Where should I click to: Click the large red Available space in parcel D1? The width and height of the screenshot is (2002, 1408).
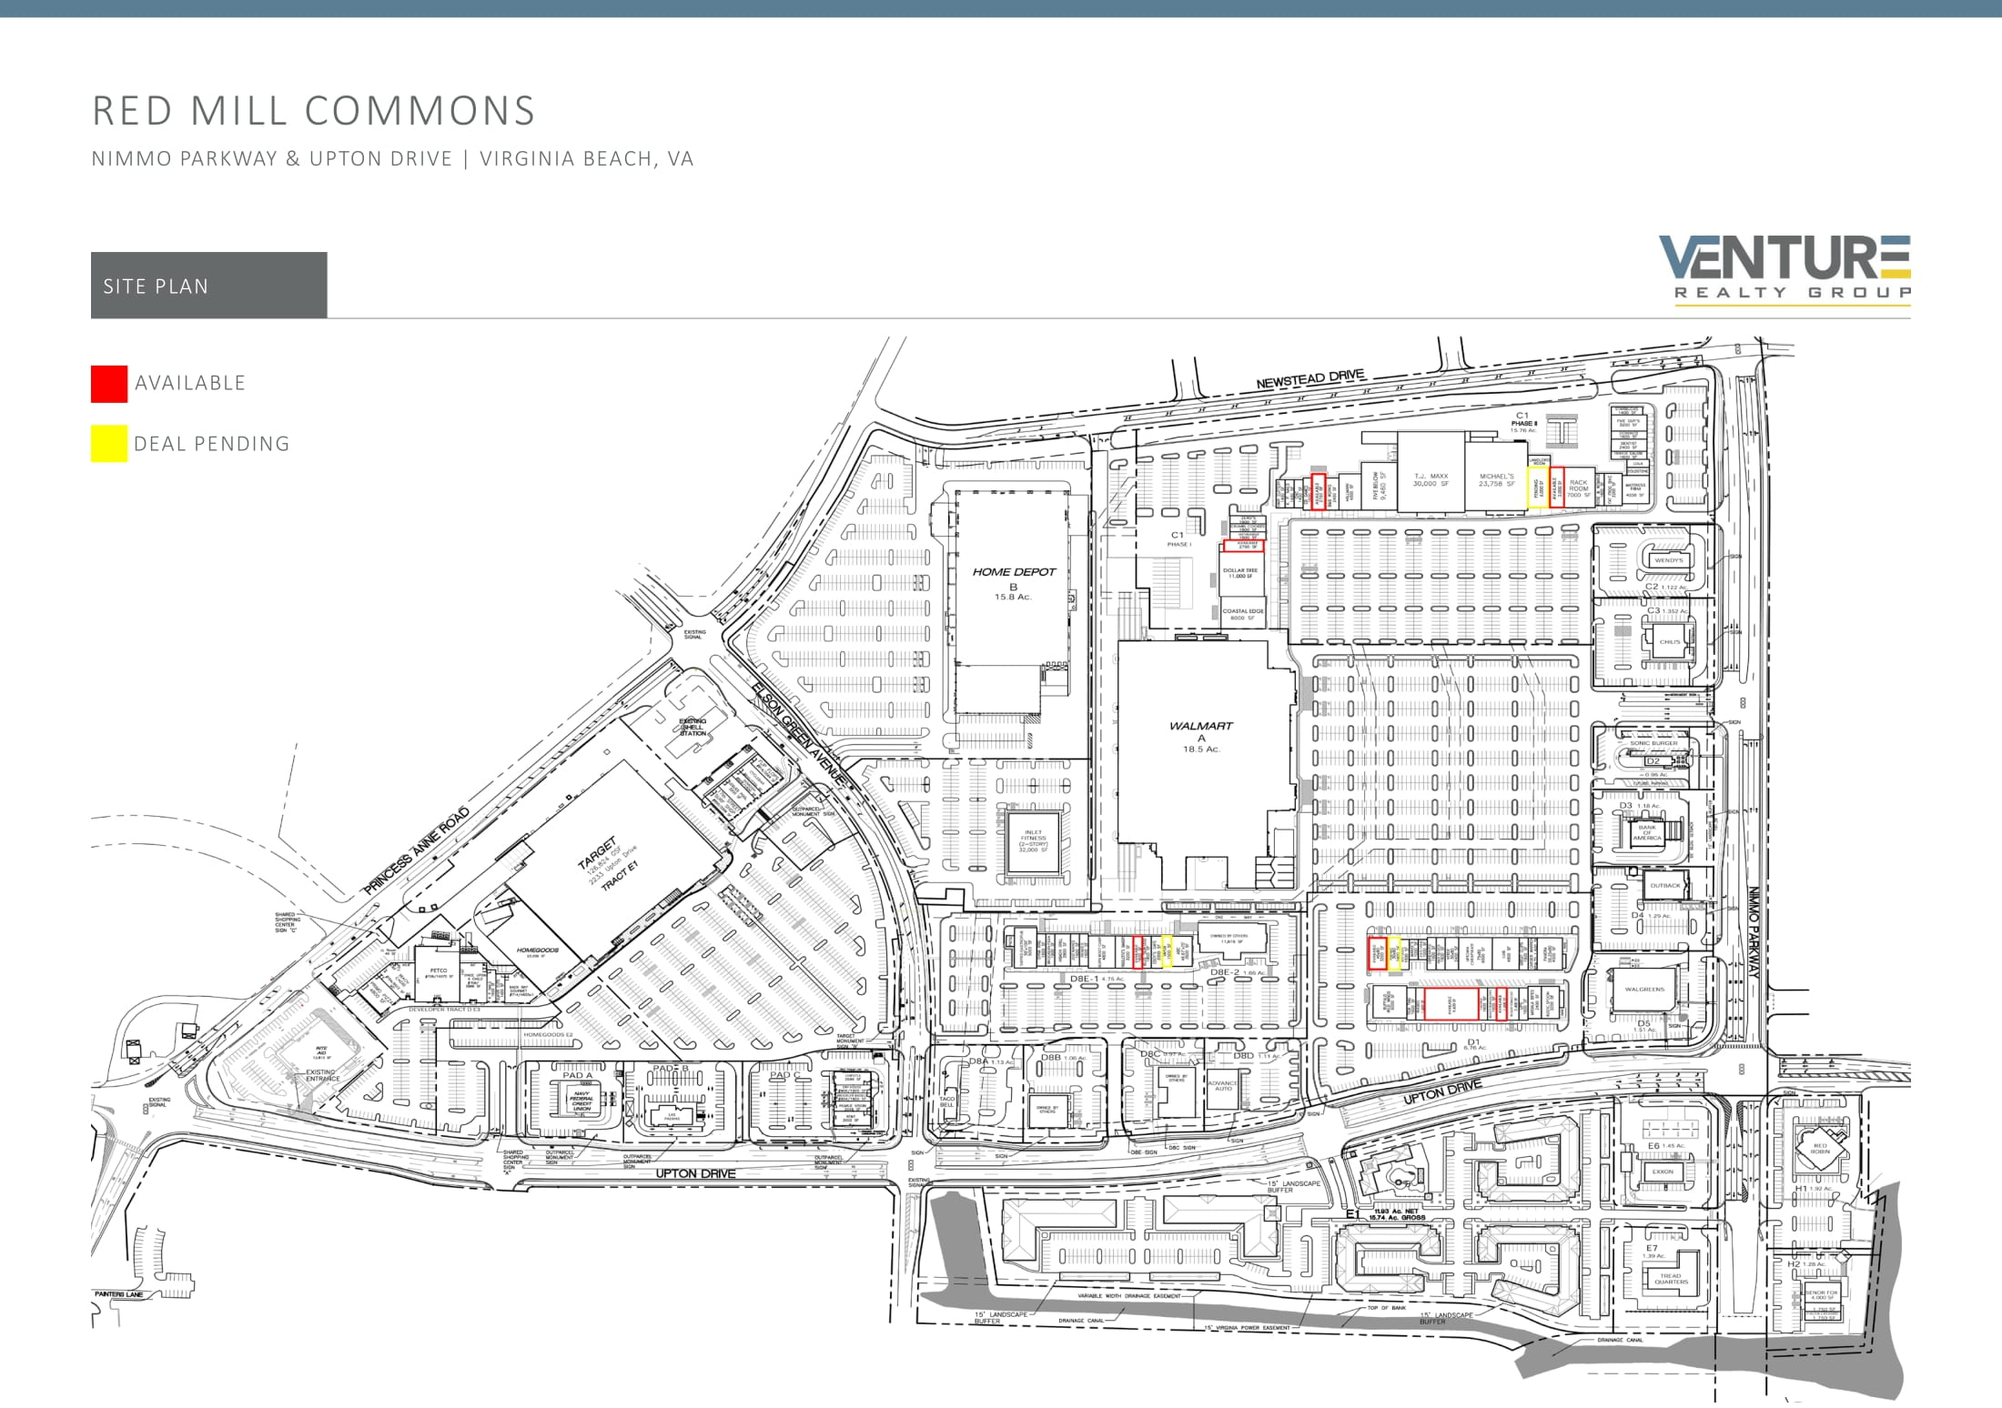1451,1004
